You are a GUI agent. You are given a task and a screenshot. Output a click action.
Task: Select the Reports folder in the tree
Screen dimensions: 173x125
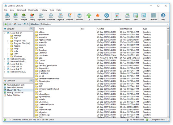point(17,46)
